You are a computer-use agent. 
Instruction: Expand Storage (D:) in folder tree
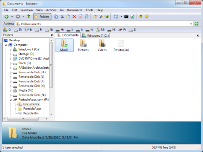(x=11, y=54)
